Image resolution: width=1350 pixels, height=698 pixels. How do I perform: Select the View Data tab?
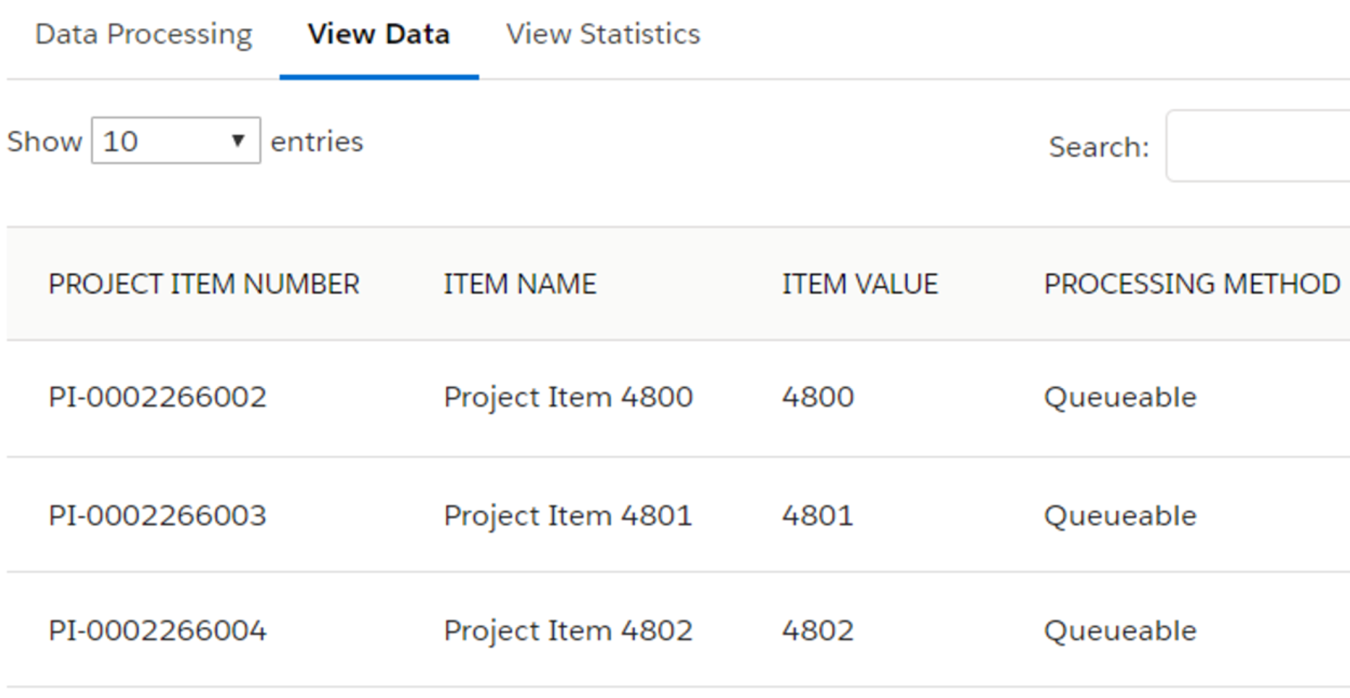click(378, 35)
